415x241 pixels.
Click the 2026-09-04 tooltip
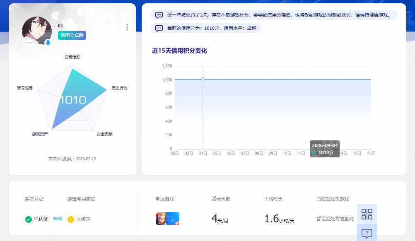(x=325, y=149)
